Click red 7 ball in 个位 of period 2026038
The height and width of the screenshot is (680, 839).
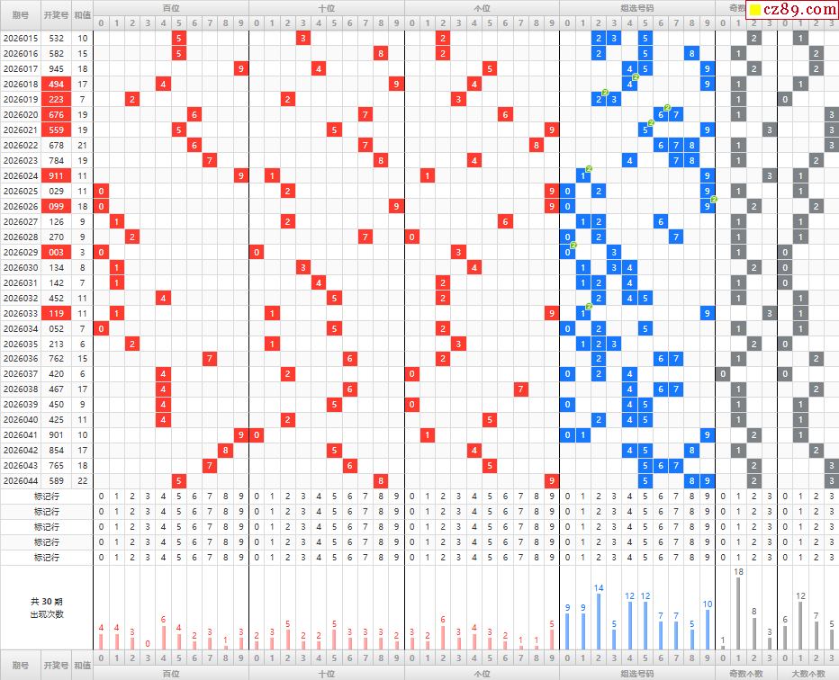pyautogui.click(x=521, y=389)
